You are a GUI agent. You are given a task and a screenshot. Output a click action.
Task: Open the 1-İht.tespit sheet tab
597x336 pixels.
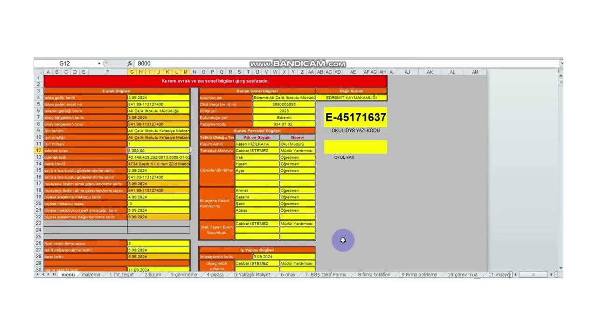point(121,274)
